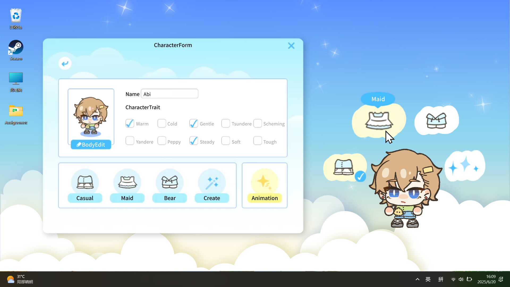510x287 pixels.
Task: Enable the Tsundere trait
Action: coord(226,123)
